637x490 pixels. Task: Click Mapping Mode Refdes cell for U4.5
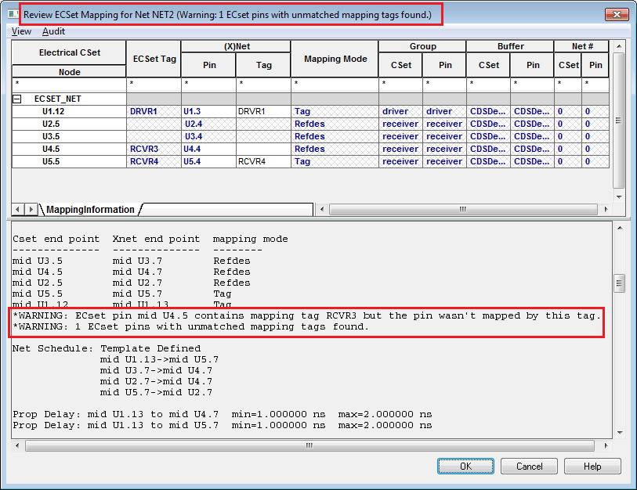[x=335, y=149]
